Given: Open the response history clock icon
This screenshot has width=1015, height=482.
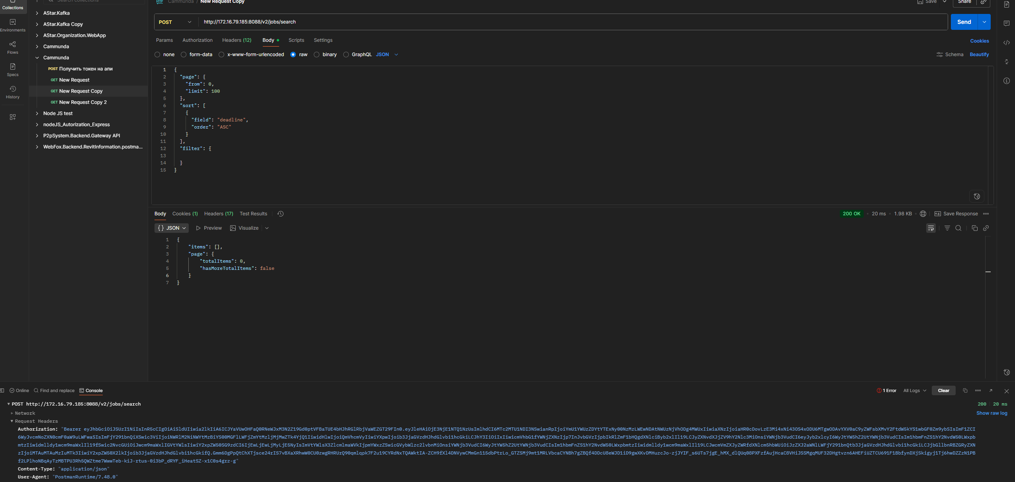Looking at the screenshot, I should (x=280, y=214).
